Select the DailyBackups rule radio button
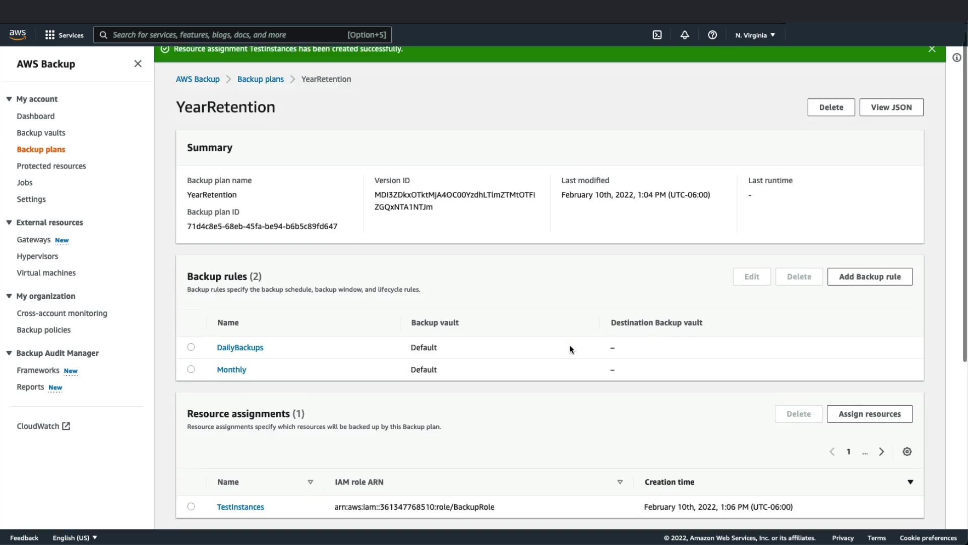Viewport: 968px width, 545px height. pyautogui.click(x=191, y=347)
